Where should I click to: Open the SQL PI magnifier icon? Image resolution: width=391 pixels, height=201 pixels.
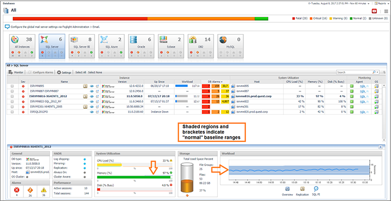pyautogui.click(x=316, y=189)
